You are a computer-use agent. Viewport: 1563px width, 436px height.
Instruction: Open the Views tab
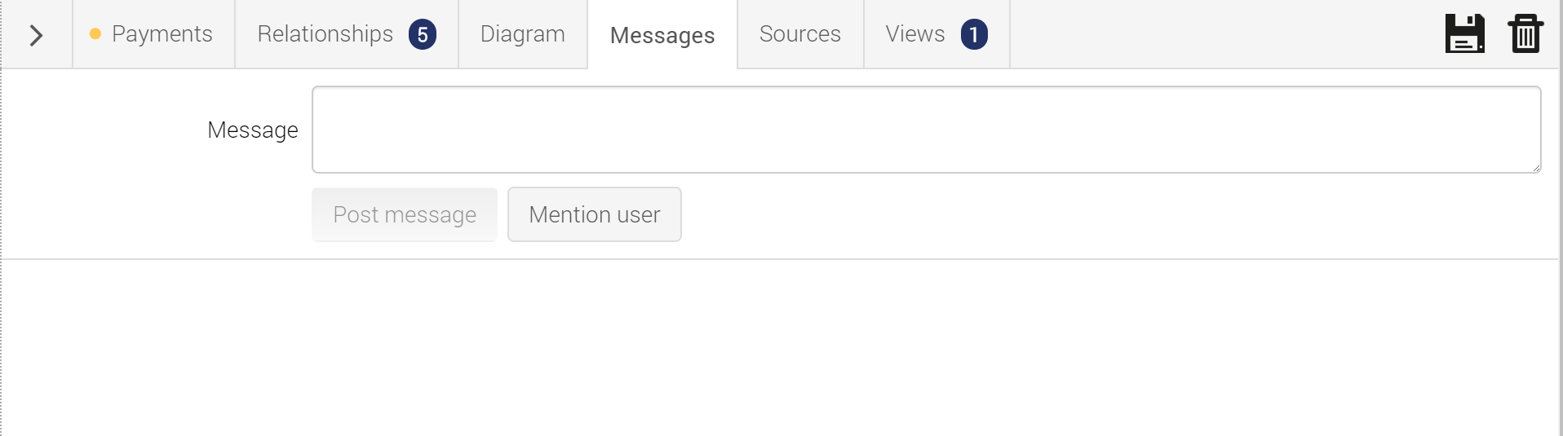click(936, 34)
